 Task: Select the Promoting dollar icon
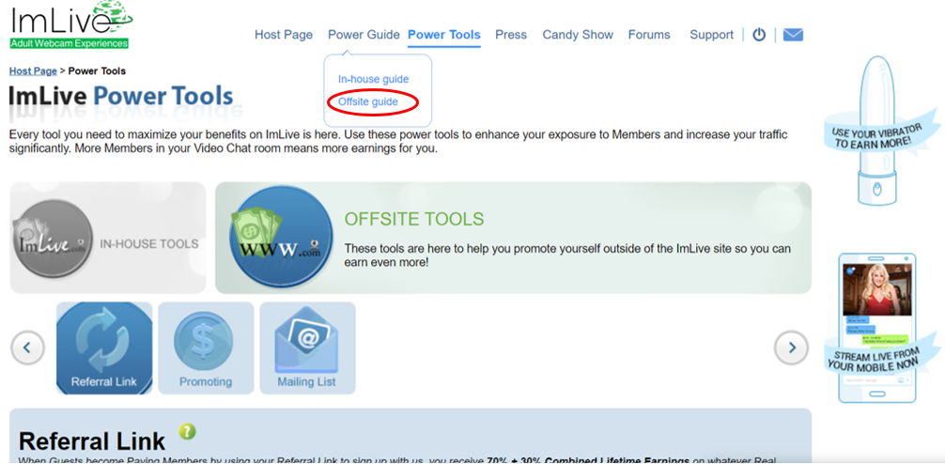click(206, 348)
